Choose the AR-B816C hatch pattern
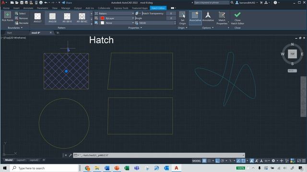The image size is (307, 172). 82,18
